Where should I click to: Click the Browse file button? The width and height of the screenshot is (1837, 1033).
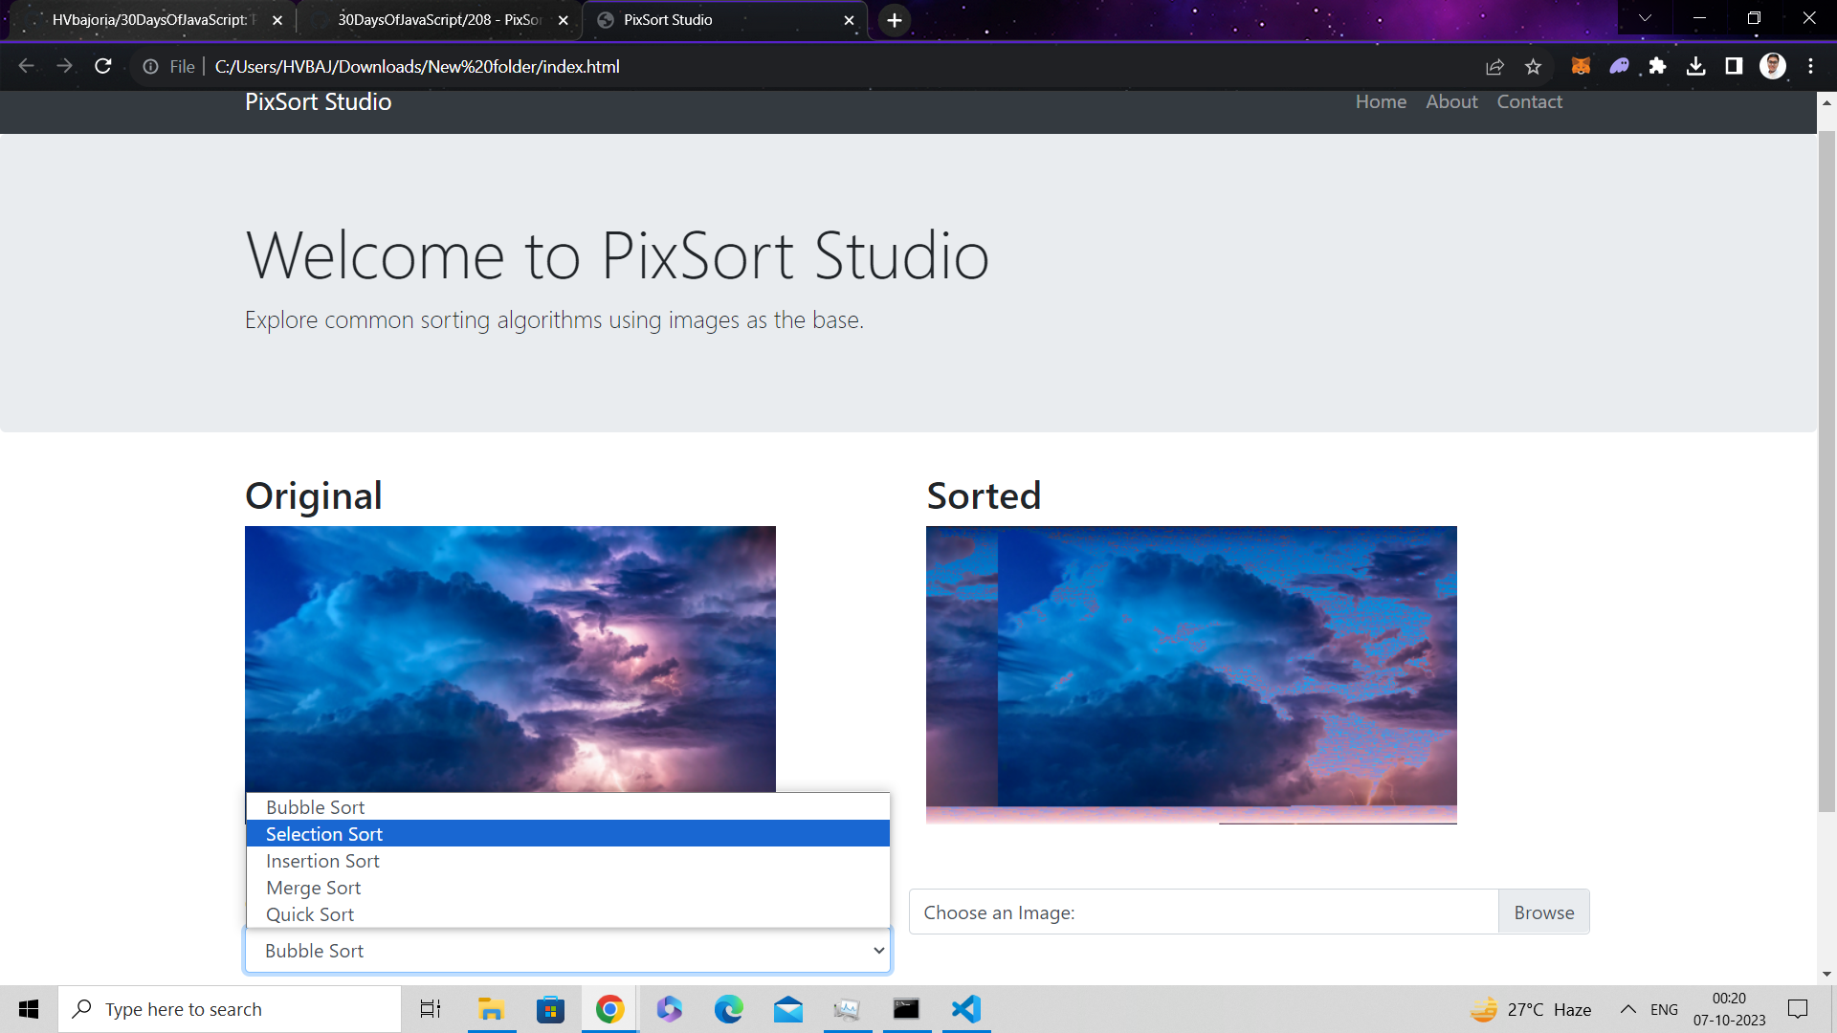pos(1543,912)
